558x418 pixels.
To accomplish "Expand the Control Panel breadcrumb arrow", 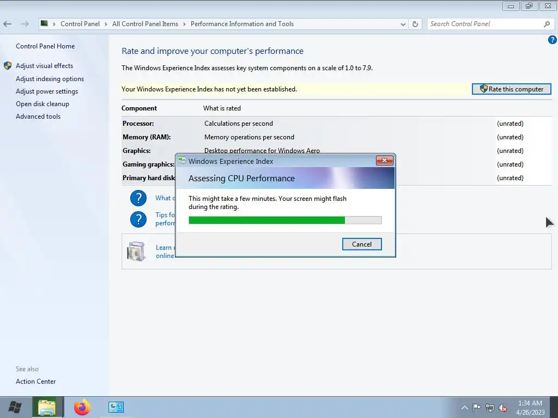I will (x=106, y=24).
